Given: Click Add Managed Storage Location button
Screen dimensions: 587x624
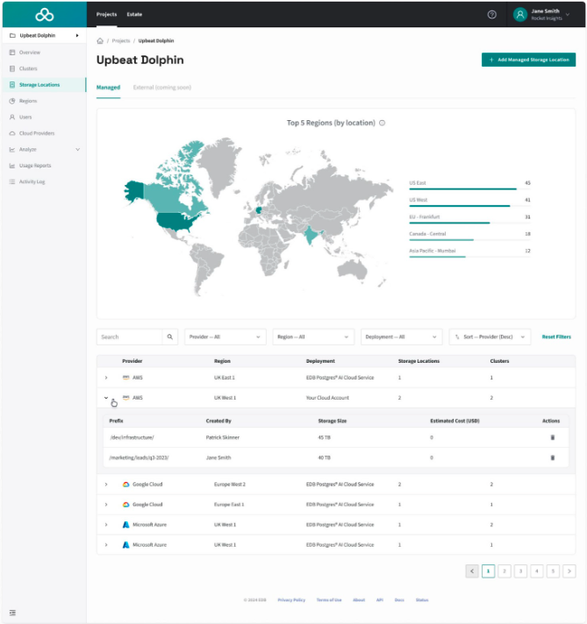Looking at the screenshot, I should [x=528, y=60].
